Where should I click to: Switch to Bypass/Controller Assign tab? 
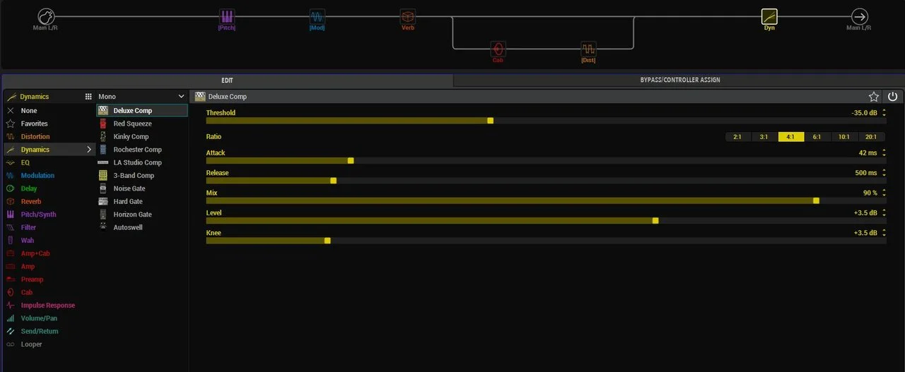pos(679,80)
